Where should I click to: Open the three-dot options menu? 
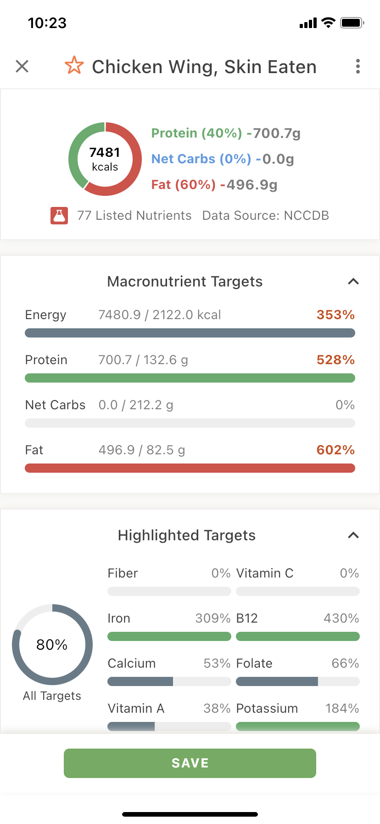point(358,66)
